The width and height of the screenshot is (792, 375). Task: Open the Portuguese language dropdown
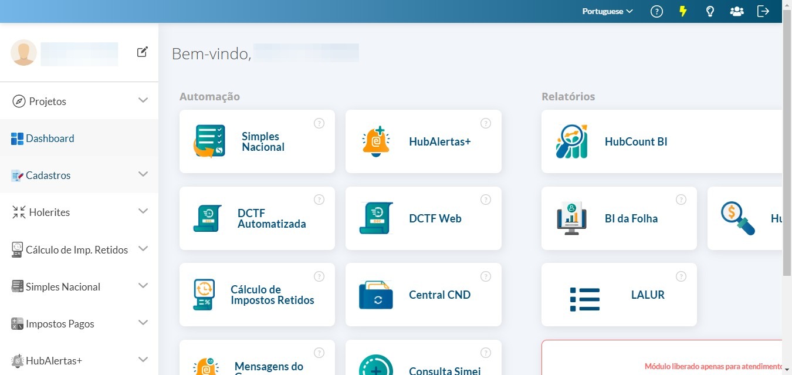[x=607, y=11]
